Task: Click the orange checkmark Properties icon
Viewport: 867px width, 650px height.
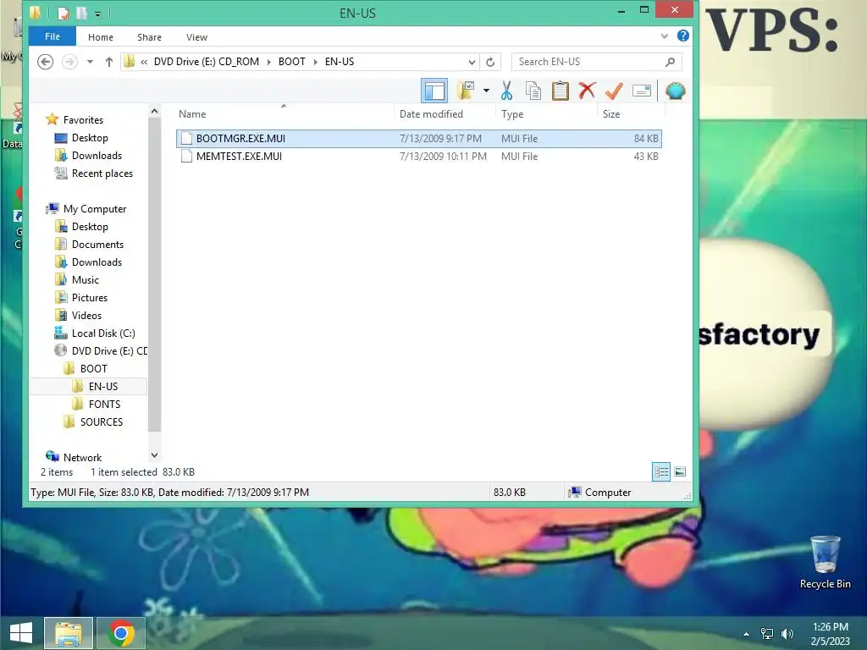Action: [x=614, y=91]
